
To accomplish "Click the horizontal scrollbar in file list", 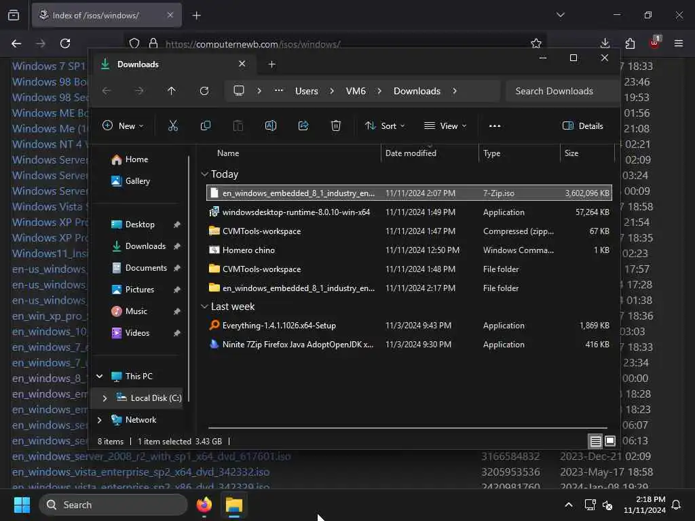I will click(408, 428).
